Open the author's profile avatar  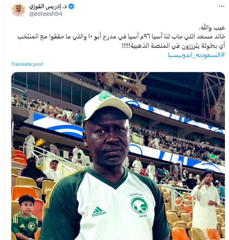pyautogui.click(x=19, y=10)
